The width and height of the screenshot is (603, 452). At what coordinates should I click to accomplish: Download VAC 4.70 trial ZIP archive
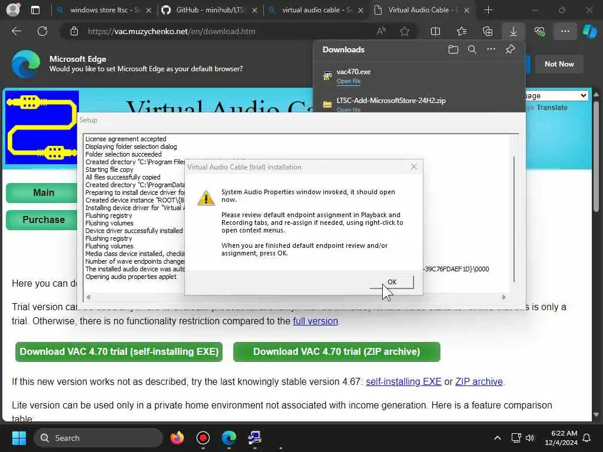click(x=336, y=352)
